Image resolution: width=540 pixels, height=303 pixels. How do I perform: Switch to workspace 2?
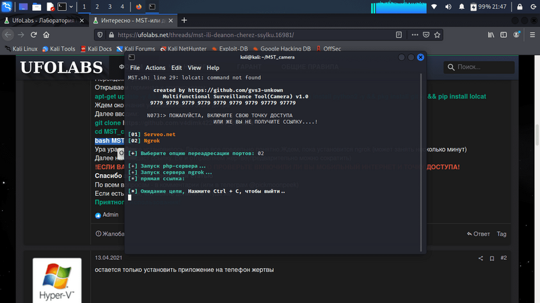pyautogui.click(x=97, y=7)
